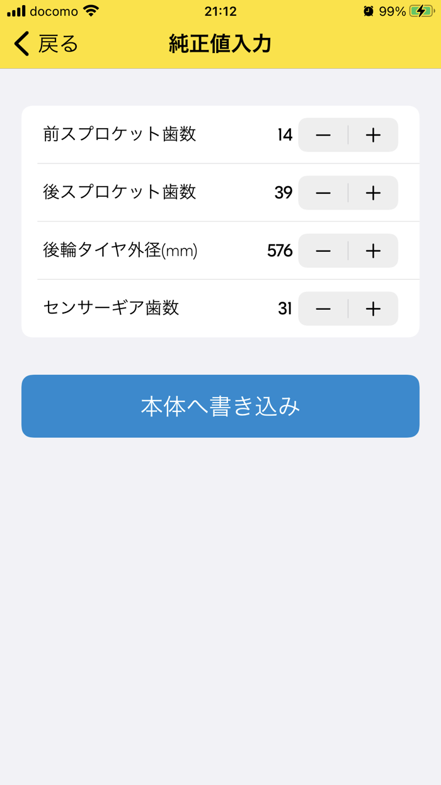This screenshot has width=441, height=785.
Task: Tap the 純正値入力 title text
Action: [220, 44]
